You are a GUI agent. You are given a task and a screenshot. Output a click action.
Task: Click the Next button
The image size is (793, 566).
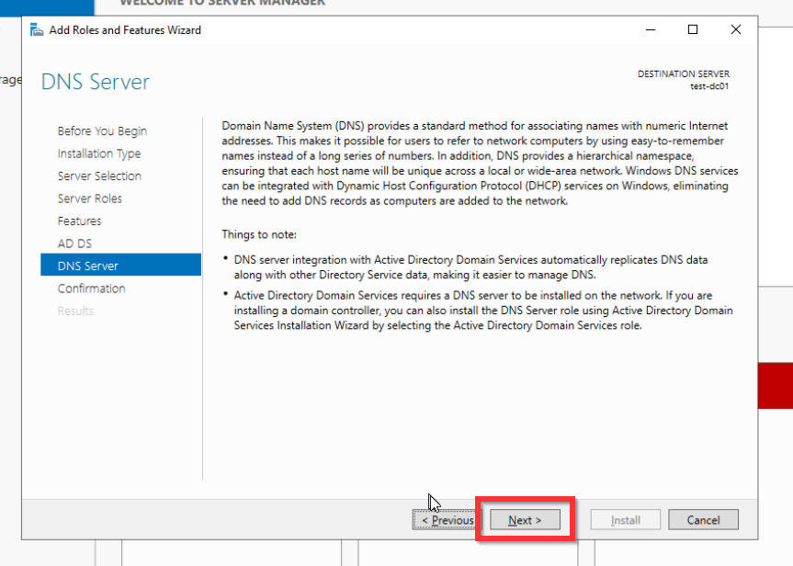coord(525,519)
